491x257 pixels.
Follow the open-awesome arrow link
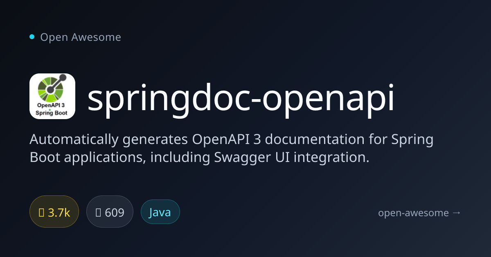coord(420,213)
